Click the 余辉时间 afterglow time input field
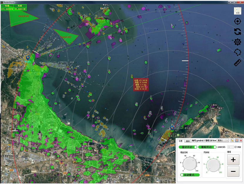Screen dimensions: 244x184 [x=230, y=147]
